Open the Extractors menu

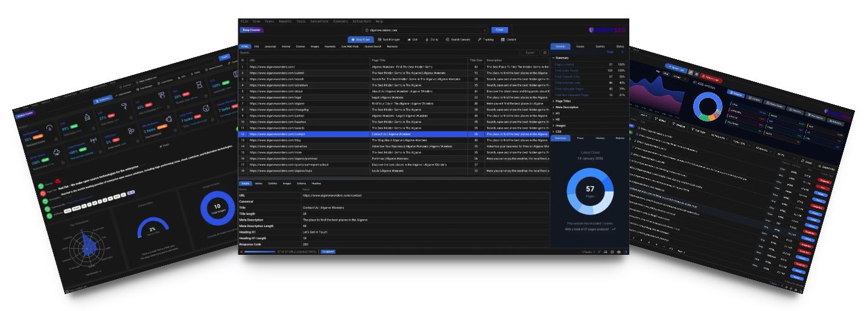click(362, 21)
